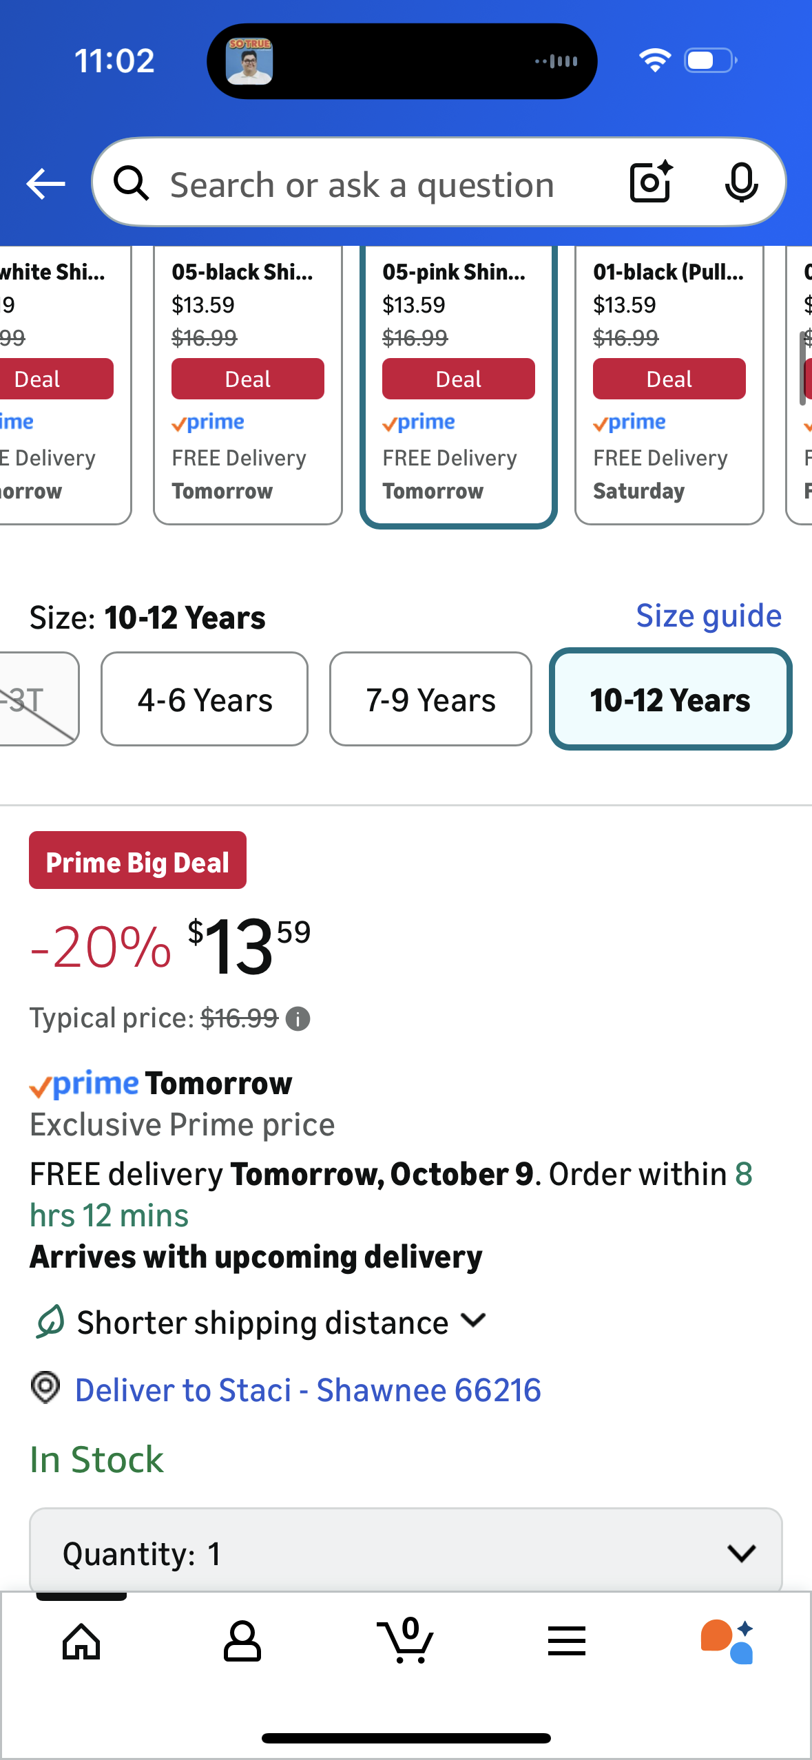
Task: Select the 01-black (Pull...) color variant
Action: coord(669,386)
